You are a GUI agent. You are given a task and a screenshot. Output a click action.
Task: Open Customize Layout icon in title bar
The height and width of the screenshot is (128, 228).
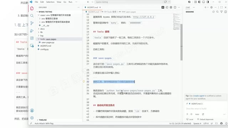pos(196,2)
